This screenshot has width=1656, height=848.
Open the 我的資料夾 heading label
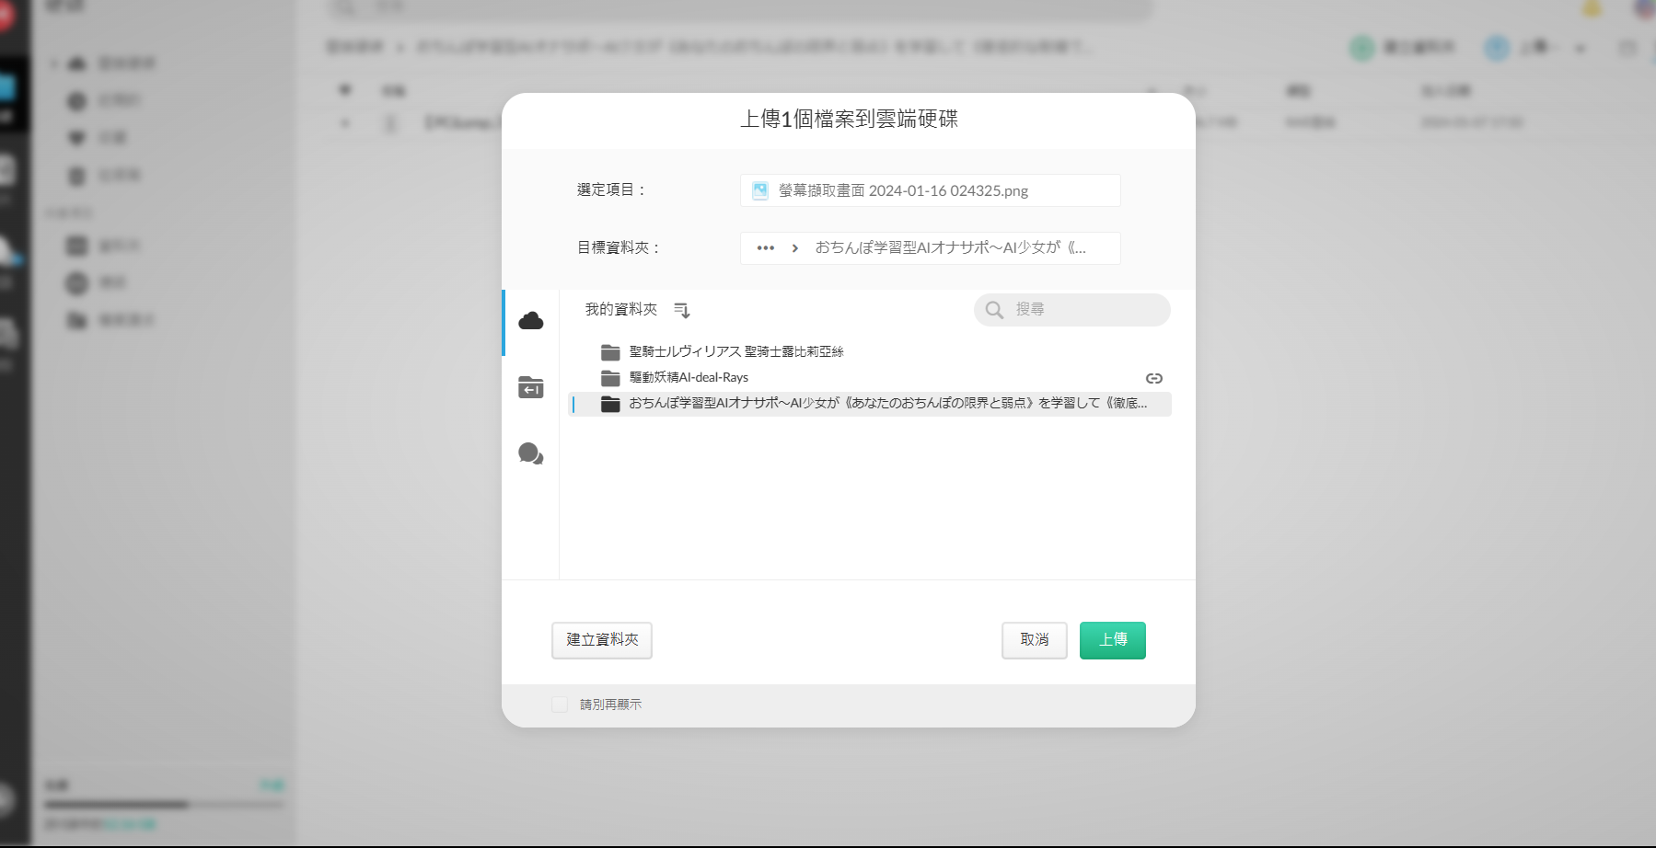pos(621,310)
